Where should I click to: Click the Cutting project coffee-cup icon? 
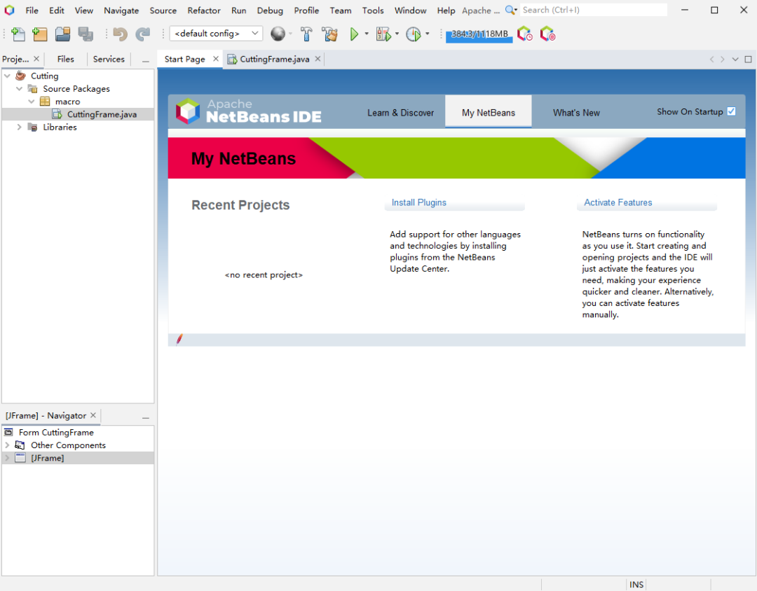pyautogui.click(x=20, y=76)
